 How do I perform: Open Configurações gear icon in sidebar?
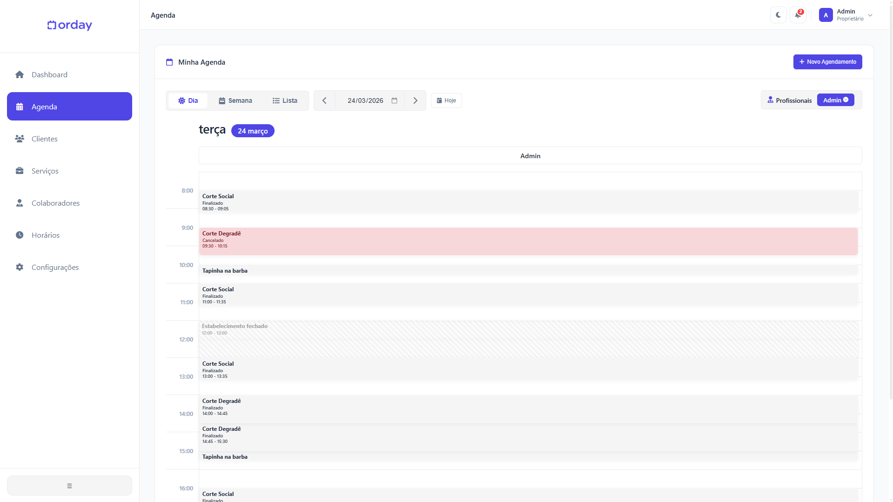20,268
